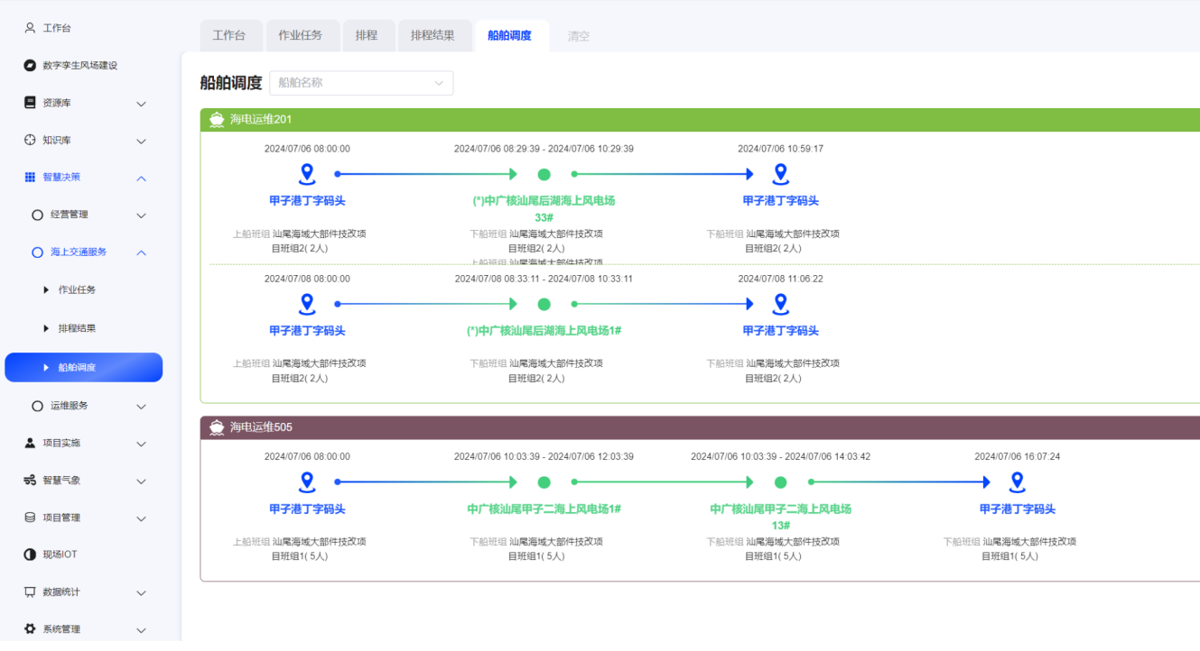Open the 排程结果 submenu item
Image resolution: width=1200 pixels, height=651 pixels.
point(77,328)
